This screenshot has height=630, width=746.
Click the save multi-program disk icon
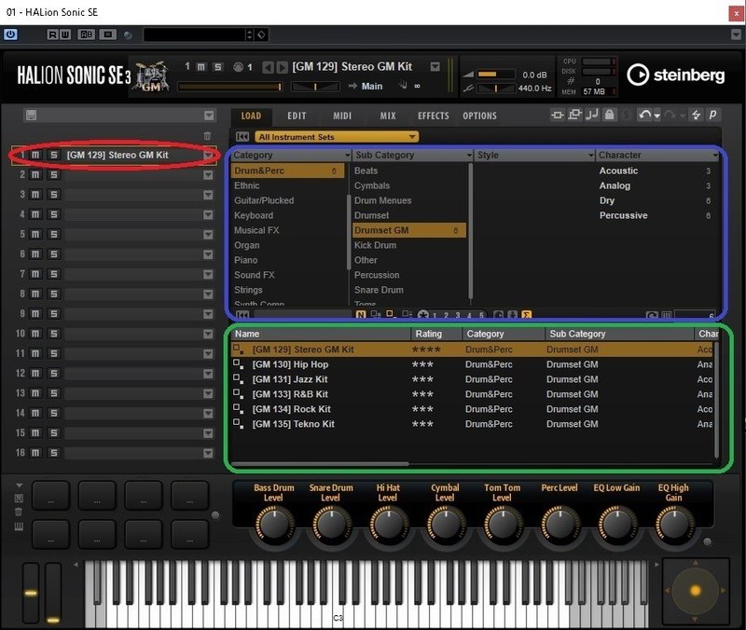coord(31,115)
